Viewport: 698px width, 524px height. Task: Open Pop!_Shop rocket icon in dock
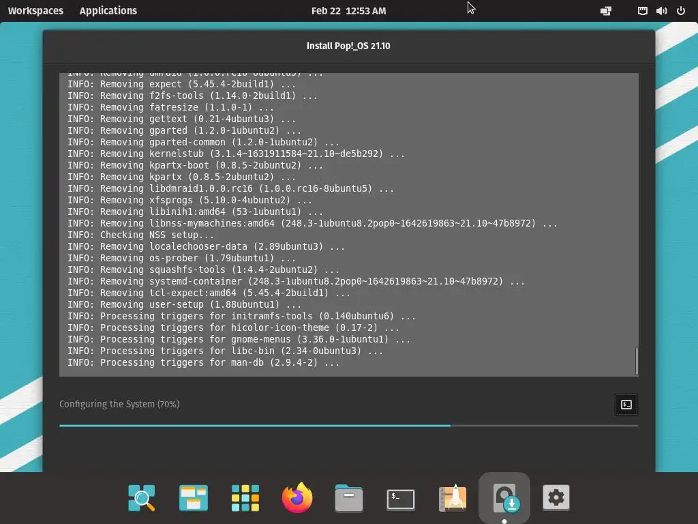click(x=453, y=497)
